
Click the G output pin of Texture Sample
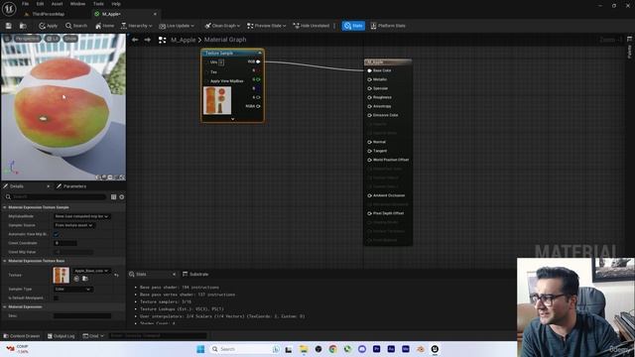click(x=258, y=79)
